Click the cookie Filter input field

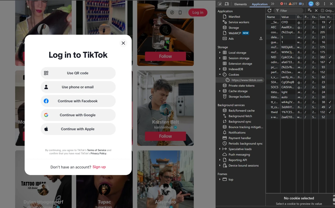[288, 11]
